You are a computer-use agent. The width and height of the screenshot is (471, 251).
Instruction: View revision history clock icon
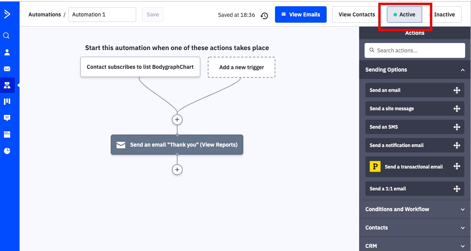coord(264,16)
